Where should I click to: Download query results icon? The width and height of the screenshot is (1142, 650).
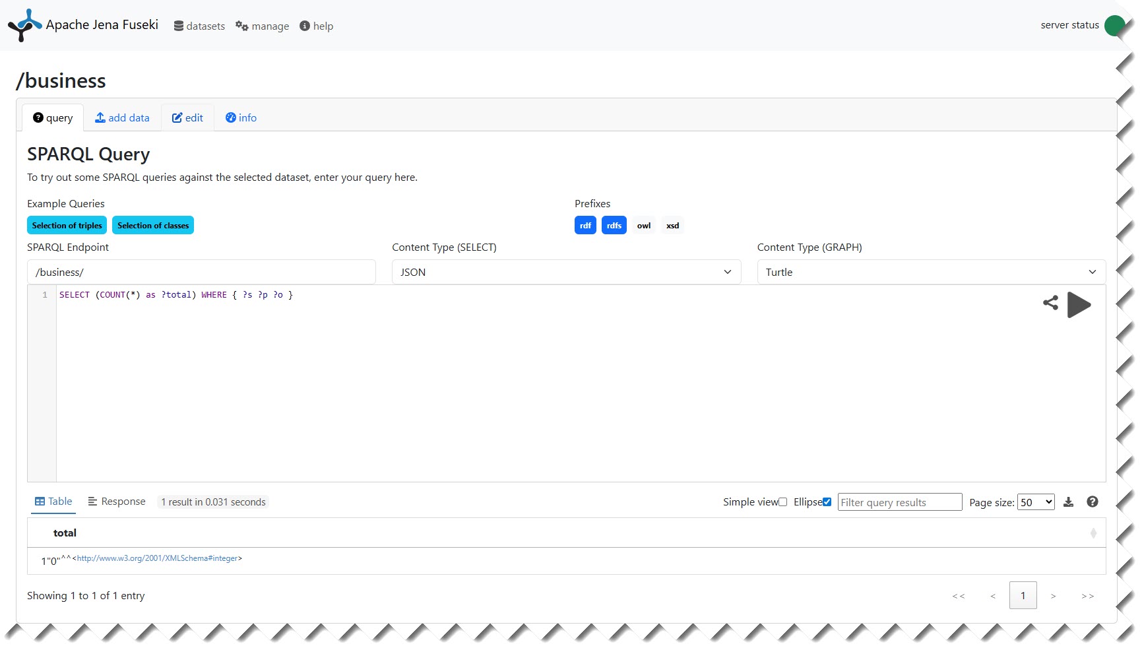(x=1069, y=502)
